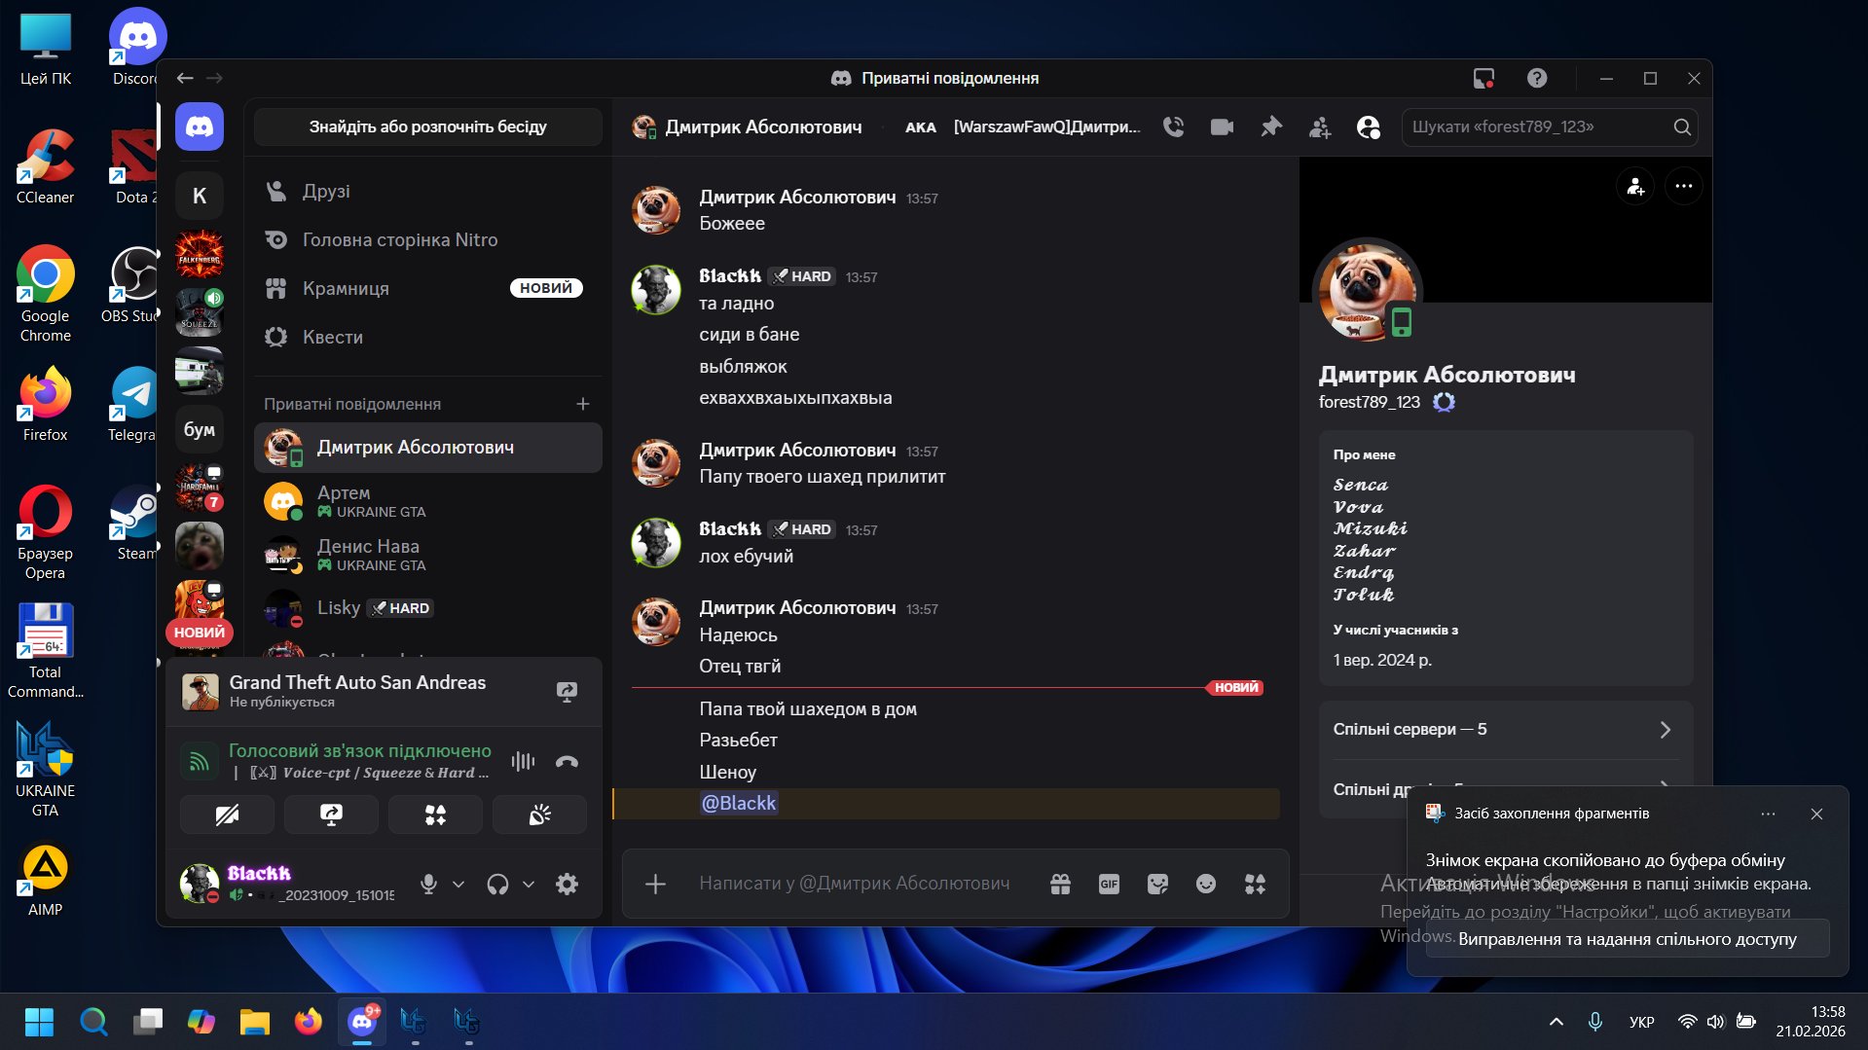Viewport: 1868px width, 1050px height.
Task: Show hidden tray icons chevron
Action: [1557, 1022]
